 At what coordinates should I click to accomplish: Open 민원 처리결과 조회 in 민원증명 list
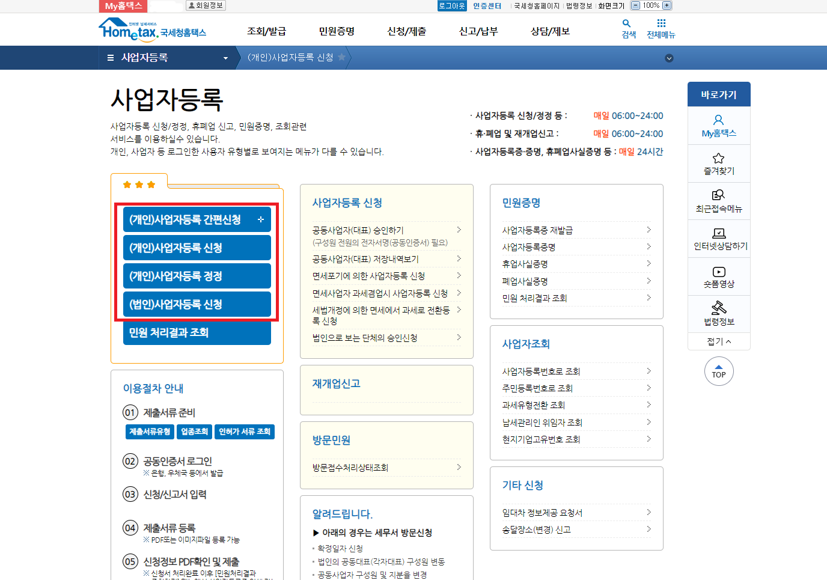click(534, 298)
